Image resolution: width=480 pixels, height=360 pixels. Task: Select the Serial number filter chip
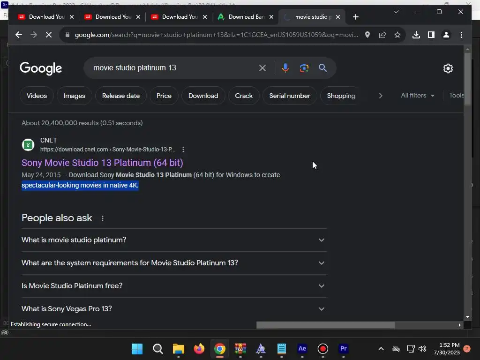[290, 96]
